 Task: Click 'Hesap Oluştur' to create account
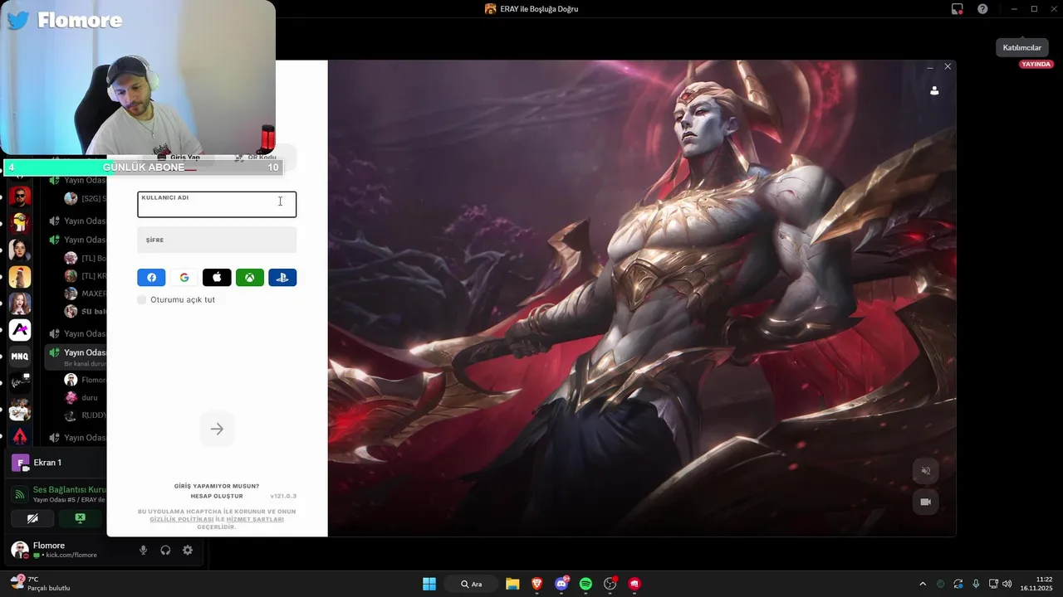[x=217, y=496]
